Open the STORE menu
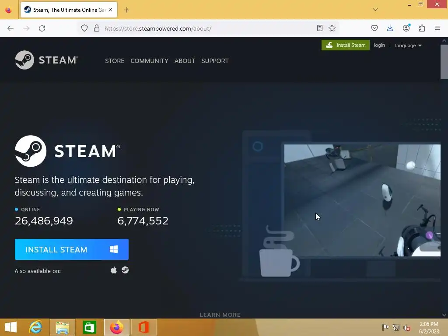 [115, 61]
